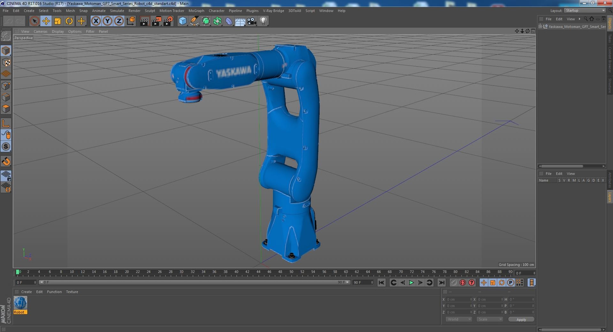This screenshot has height=332, width=613.
Task: Record active objects keyframe
Action: click(453, 283)
